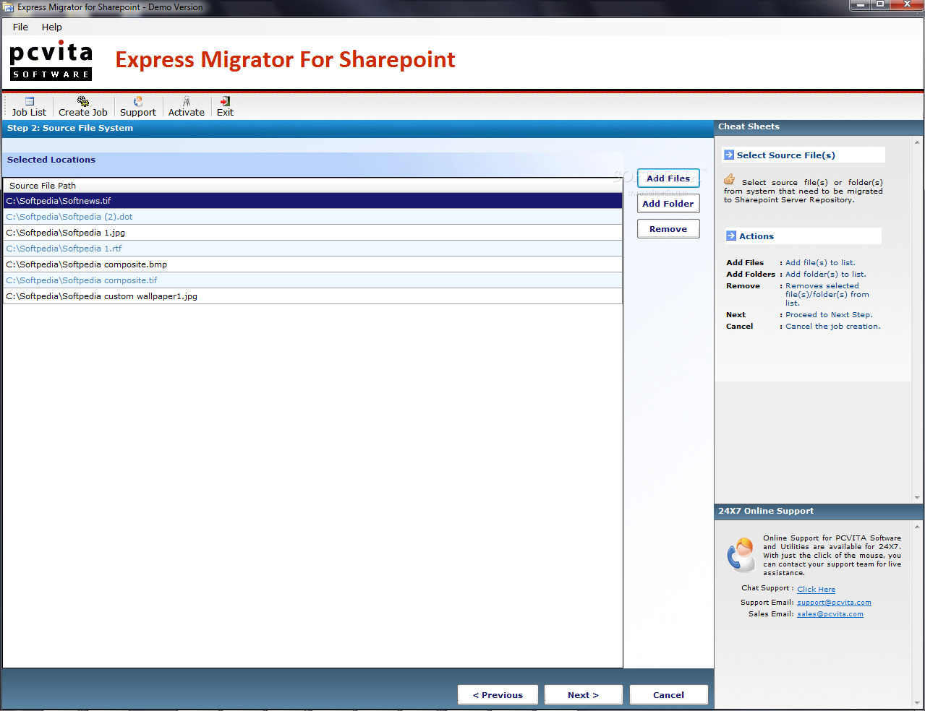Click 'Proceed to Next Step.' text
This screenshot has height=711, width=925.
point(829,315)
